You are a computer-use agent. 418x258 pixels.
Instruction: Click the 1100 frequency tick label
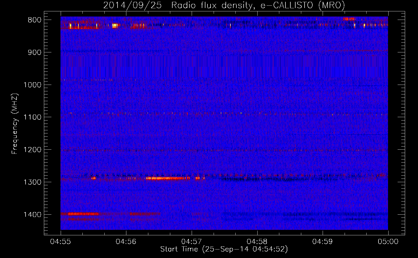tap(32, 117)
